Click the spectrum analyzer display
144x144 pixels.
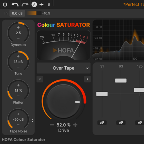[118, 40]
